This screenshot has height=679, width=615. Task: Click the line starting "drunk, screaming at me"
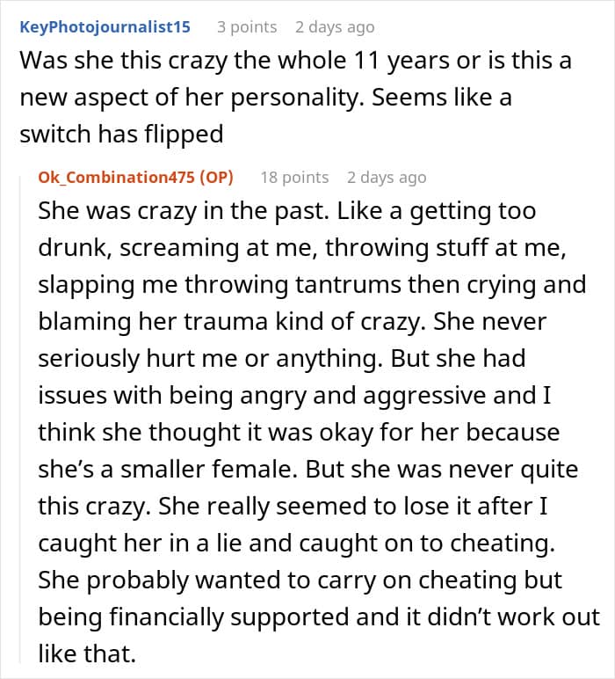[302, 248]
